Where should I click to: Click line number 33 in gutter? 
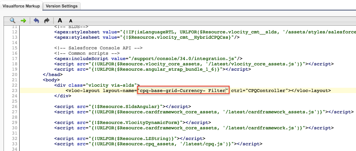(x=15, y=144)
